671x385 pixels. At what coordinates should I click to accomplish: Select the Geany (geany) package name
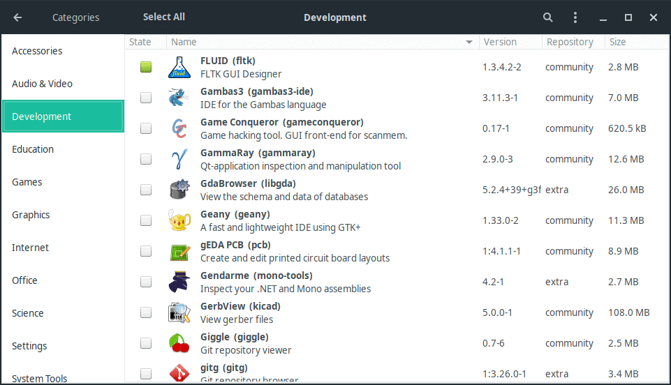pyautogui.click(x=235, y=215)
